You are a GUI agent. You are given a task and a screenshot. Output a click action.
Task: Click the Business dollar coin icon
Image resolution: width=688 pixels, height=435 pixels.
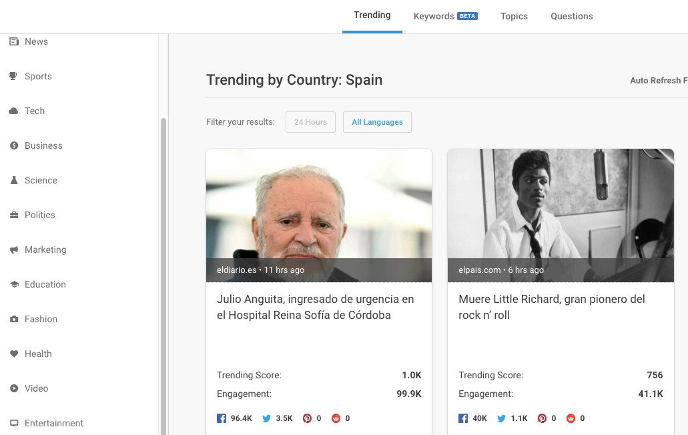coord(14,145)
